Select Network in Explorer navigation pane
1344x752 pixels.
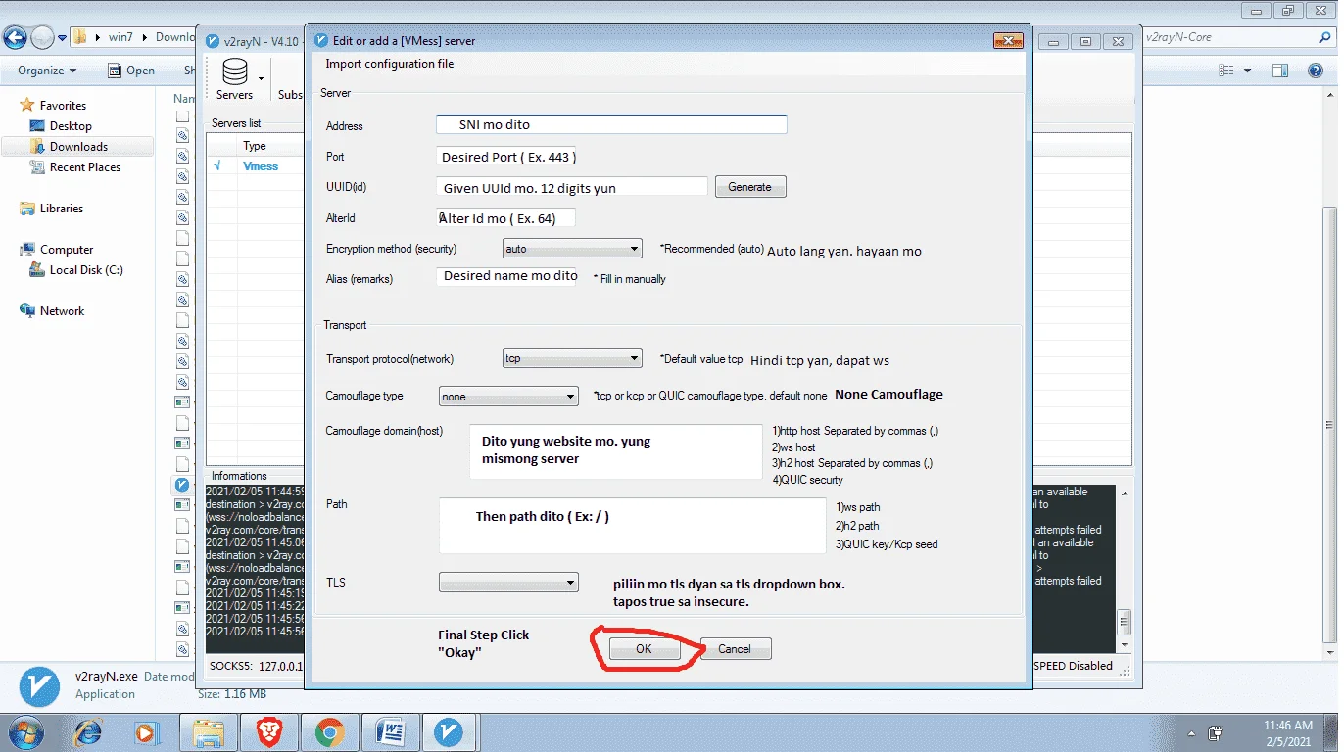(63, 311)
